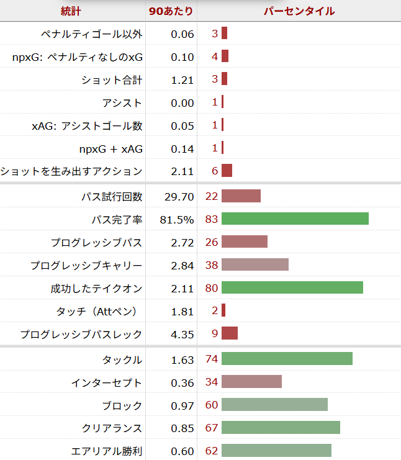Image resolution: width=401 pixels, height=460 pixels.
Task: Click the パーセンタイル column header
Action: coord(299,11)
